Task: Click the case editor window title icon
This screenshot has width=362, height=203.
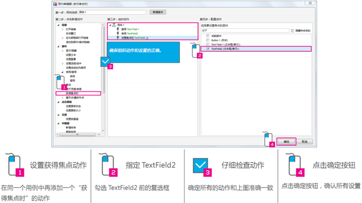Action: point(55,4)
